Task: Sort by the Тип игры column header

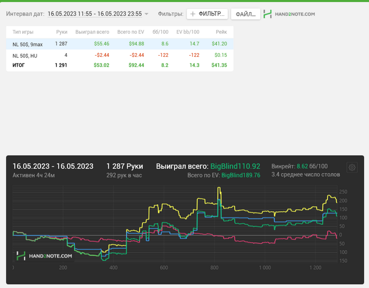Action: (23, 32)
